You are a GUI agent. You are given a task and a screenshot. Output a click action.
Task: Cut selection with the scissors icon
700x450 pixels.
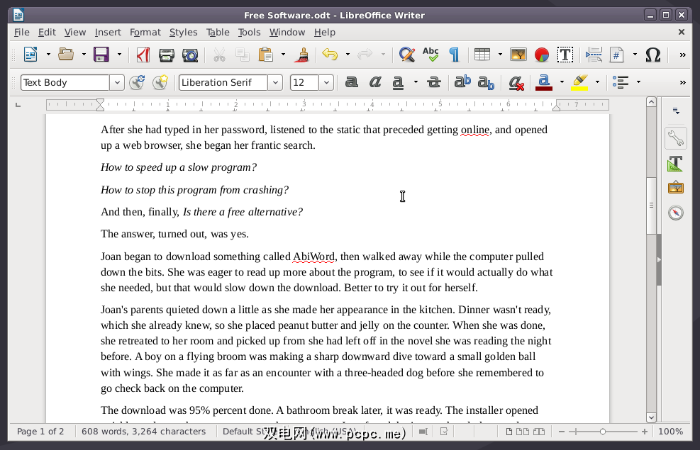click(x=219, y=55)
